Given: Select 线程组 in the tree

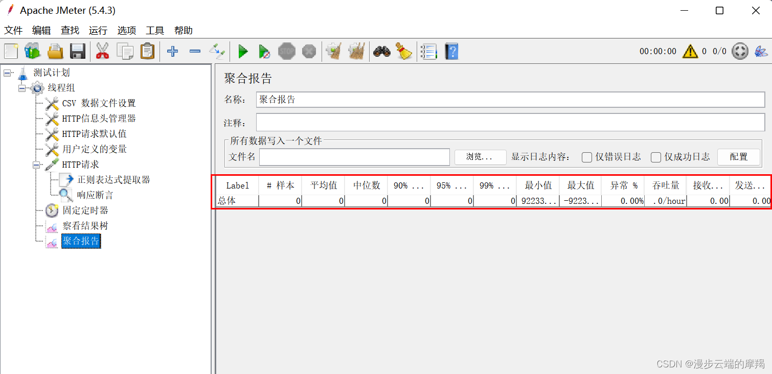Looking at the screenshot, I should pyautogui.click(x=61, y=88).
